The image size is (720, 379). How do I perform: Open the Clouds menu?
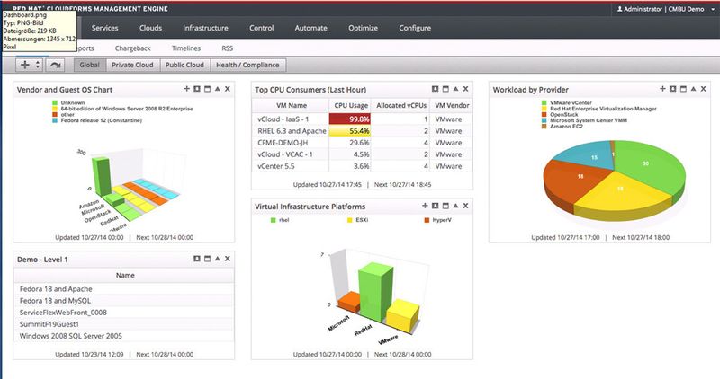coord(150,28)
